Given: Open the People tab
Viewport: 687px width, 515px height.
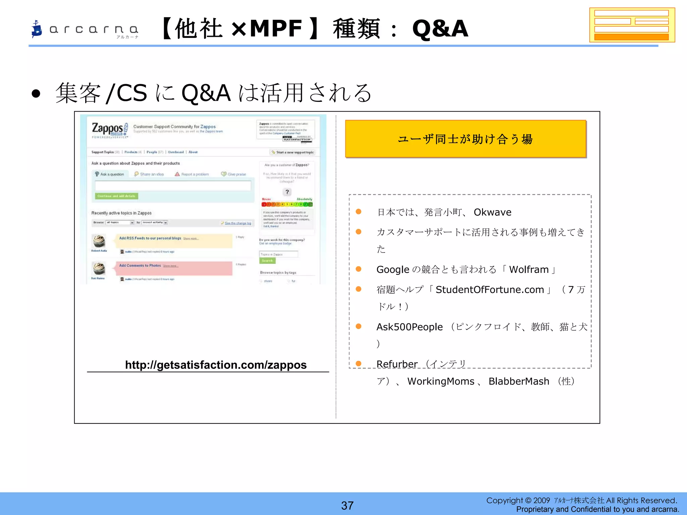Looking at the screenshot, I should pos(155,152).
